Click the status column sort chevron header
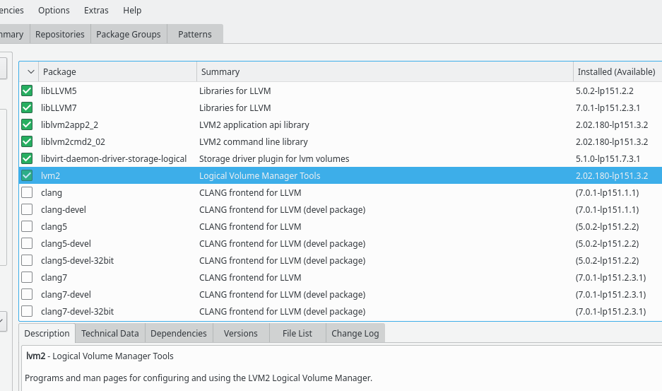This screenshot has height=391, width=662. tap(30, 71)
